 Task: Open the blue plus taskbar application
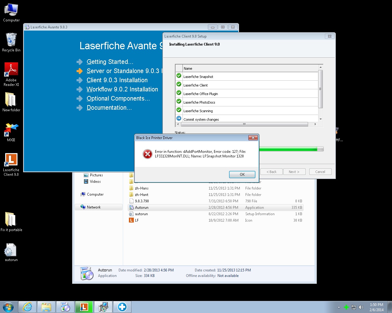(x=122, y=307)
